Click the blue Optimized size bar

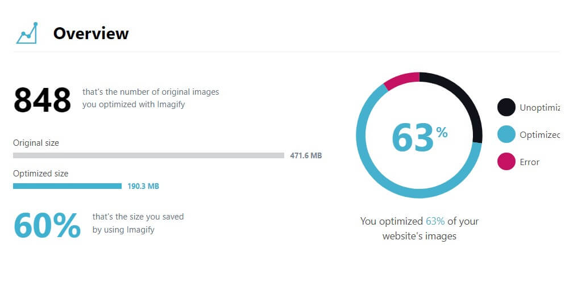[67, 186]
